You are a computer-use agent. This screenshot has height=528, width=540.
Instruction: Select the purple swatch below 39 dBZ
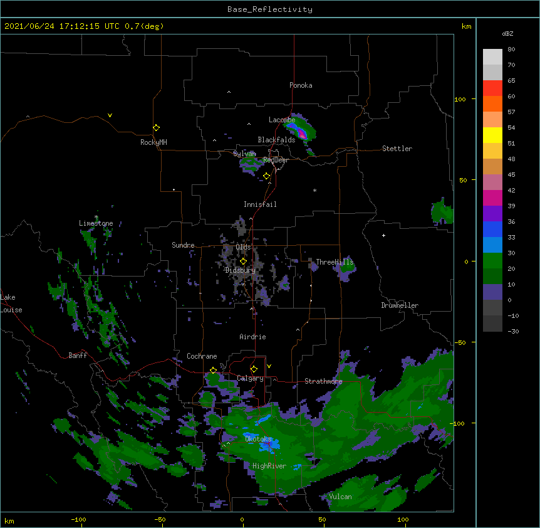click(492, 214)
